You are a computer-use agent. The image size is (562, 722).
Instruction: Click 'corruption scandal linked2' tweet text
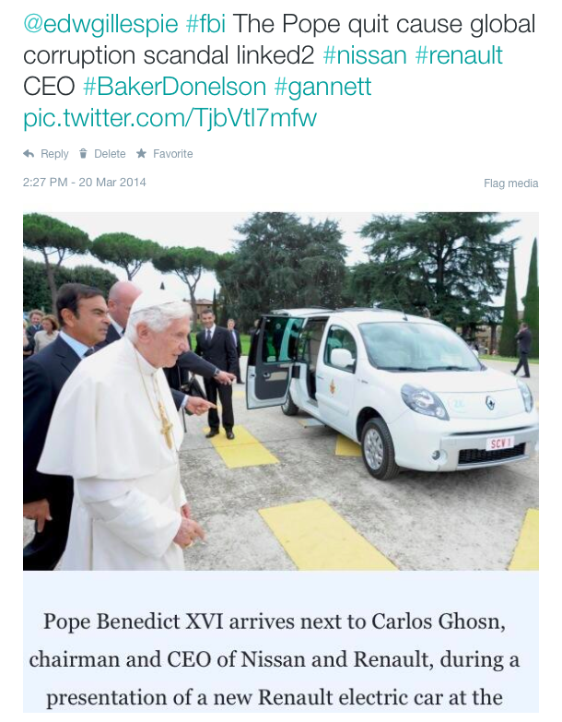169,55
